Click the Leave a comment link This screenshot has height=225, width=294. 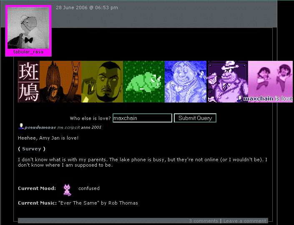[244, 221]
